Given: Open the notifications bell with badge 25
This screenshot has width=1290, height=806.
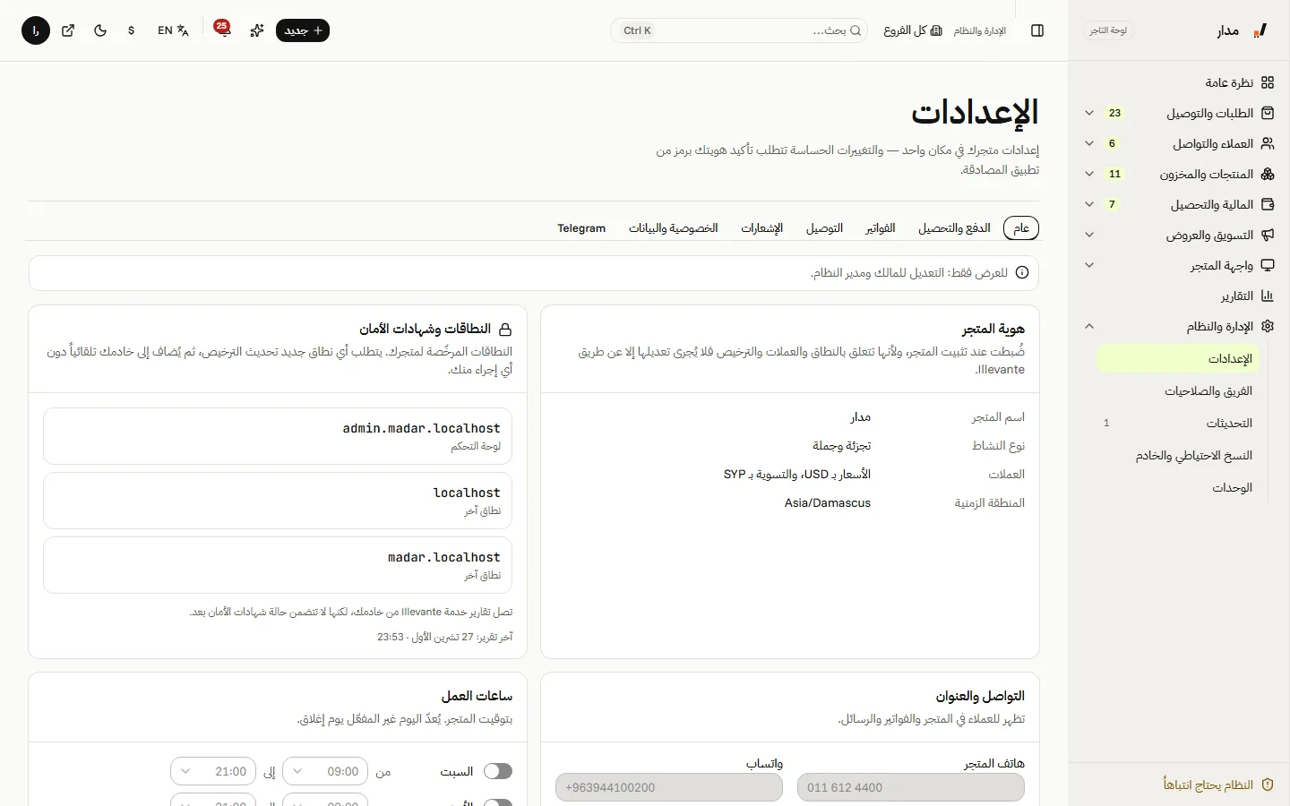Looking at the screenshot, I should (x=222, y=30).
